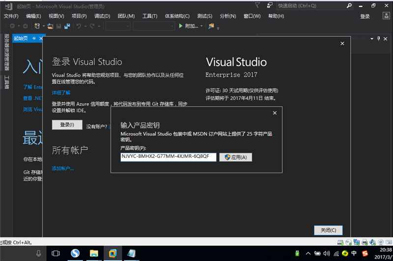Expand the 附加 attach dropdown arrow
The width and height of the screenshot is (393, 261).
point(201,26)
